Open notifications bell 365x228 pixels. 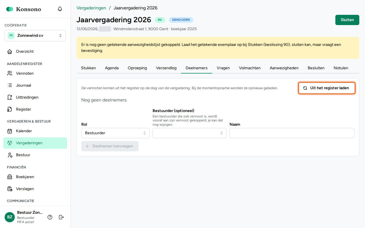[60, 9]
